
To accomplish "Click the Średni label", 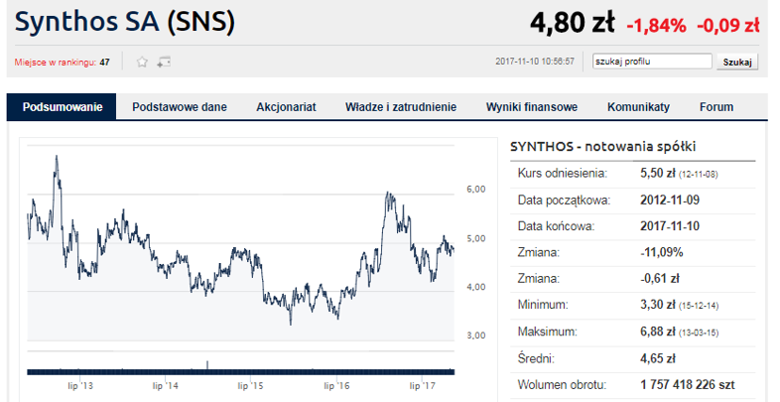I will click(536, 358).
